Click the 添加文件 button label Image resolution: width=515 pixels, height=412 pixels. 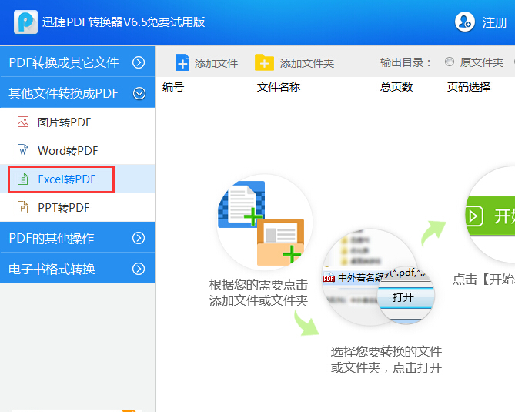coord(216,63)
